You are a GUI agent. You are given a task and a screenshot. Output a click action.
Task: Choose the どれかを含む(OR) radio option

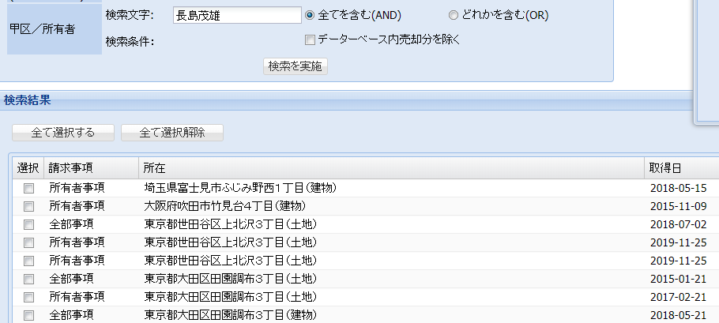(x=453, y=16)
